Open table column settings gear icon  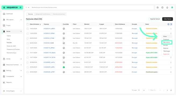(168, 24)
